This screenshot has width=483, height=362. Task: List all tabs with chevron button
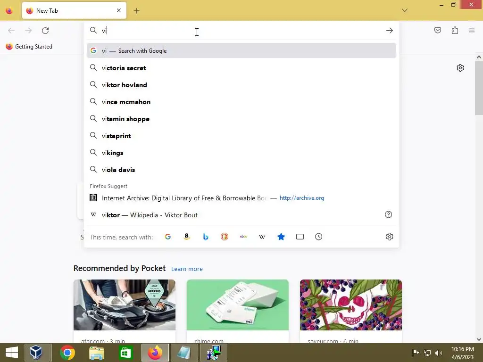point(405,10)
